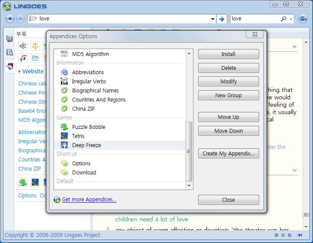Open Base64 Encoder sidebar link
Viewport: 313px width, 243px height.
click(32, 111)
